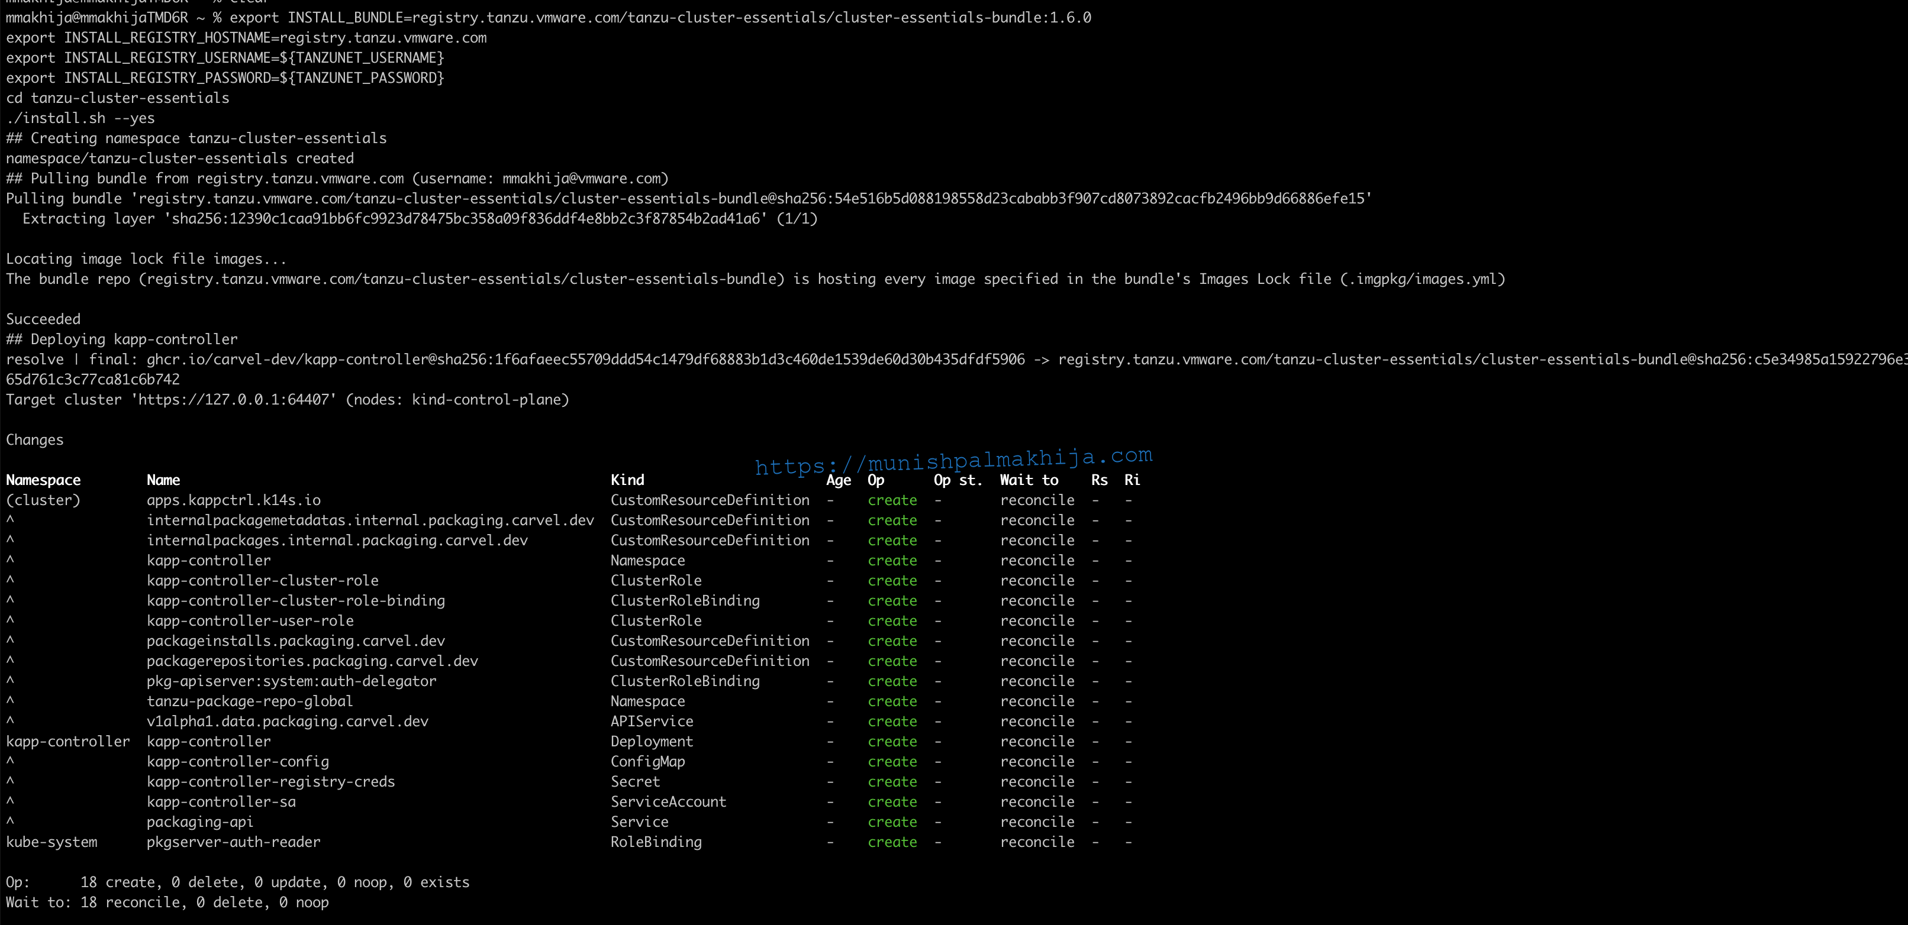
Task: Click 'kapp-controller-registry-creds' name cell
Action: click(271, 781)
